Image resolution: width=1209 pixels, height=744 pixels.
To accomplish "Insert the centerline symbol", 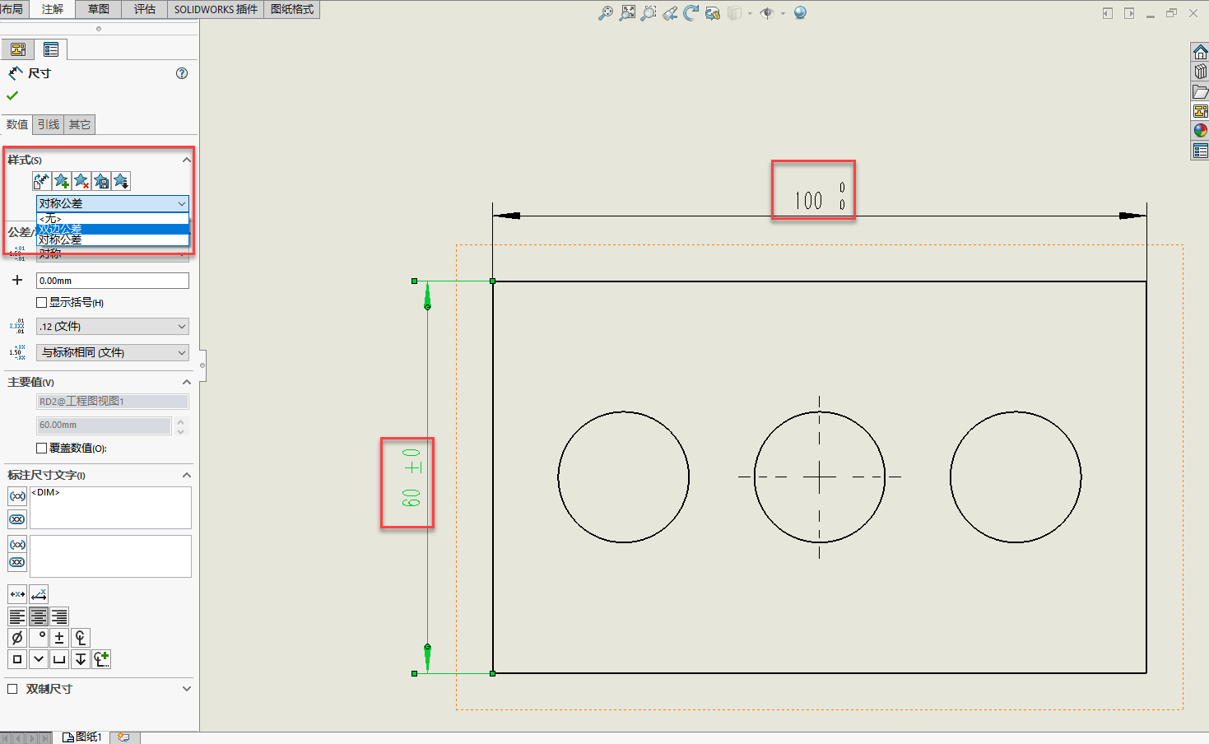I will coord(81,638).
